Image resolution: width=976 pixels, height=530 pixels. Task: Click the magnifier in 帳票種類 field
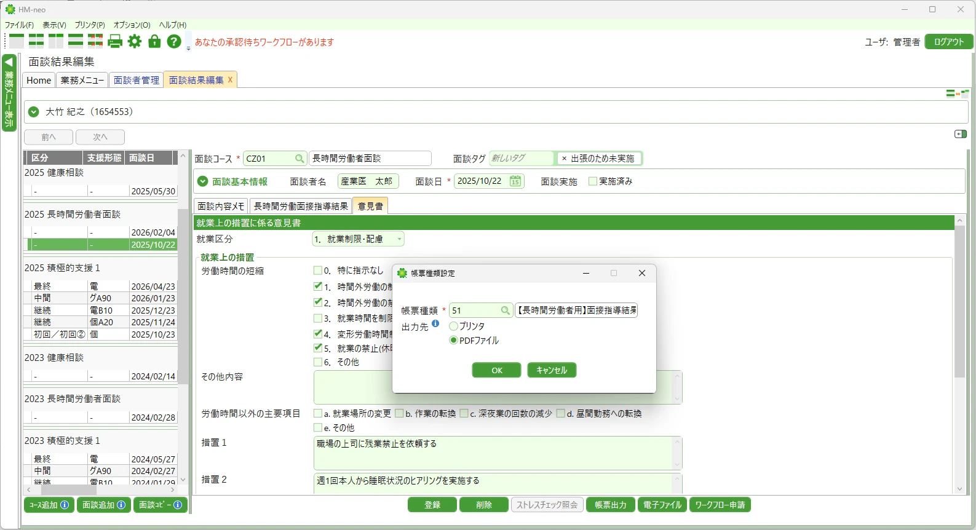[505, 310]
